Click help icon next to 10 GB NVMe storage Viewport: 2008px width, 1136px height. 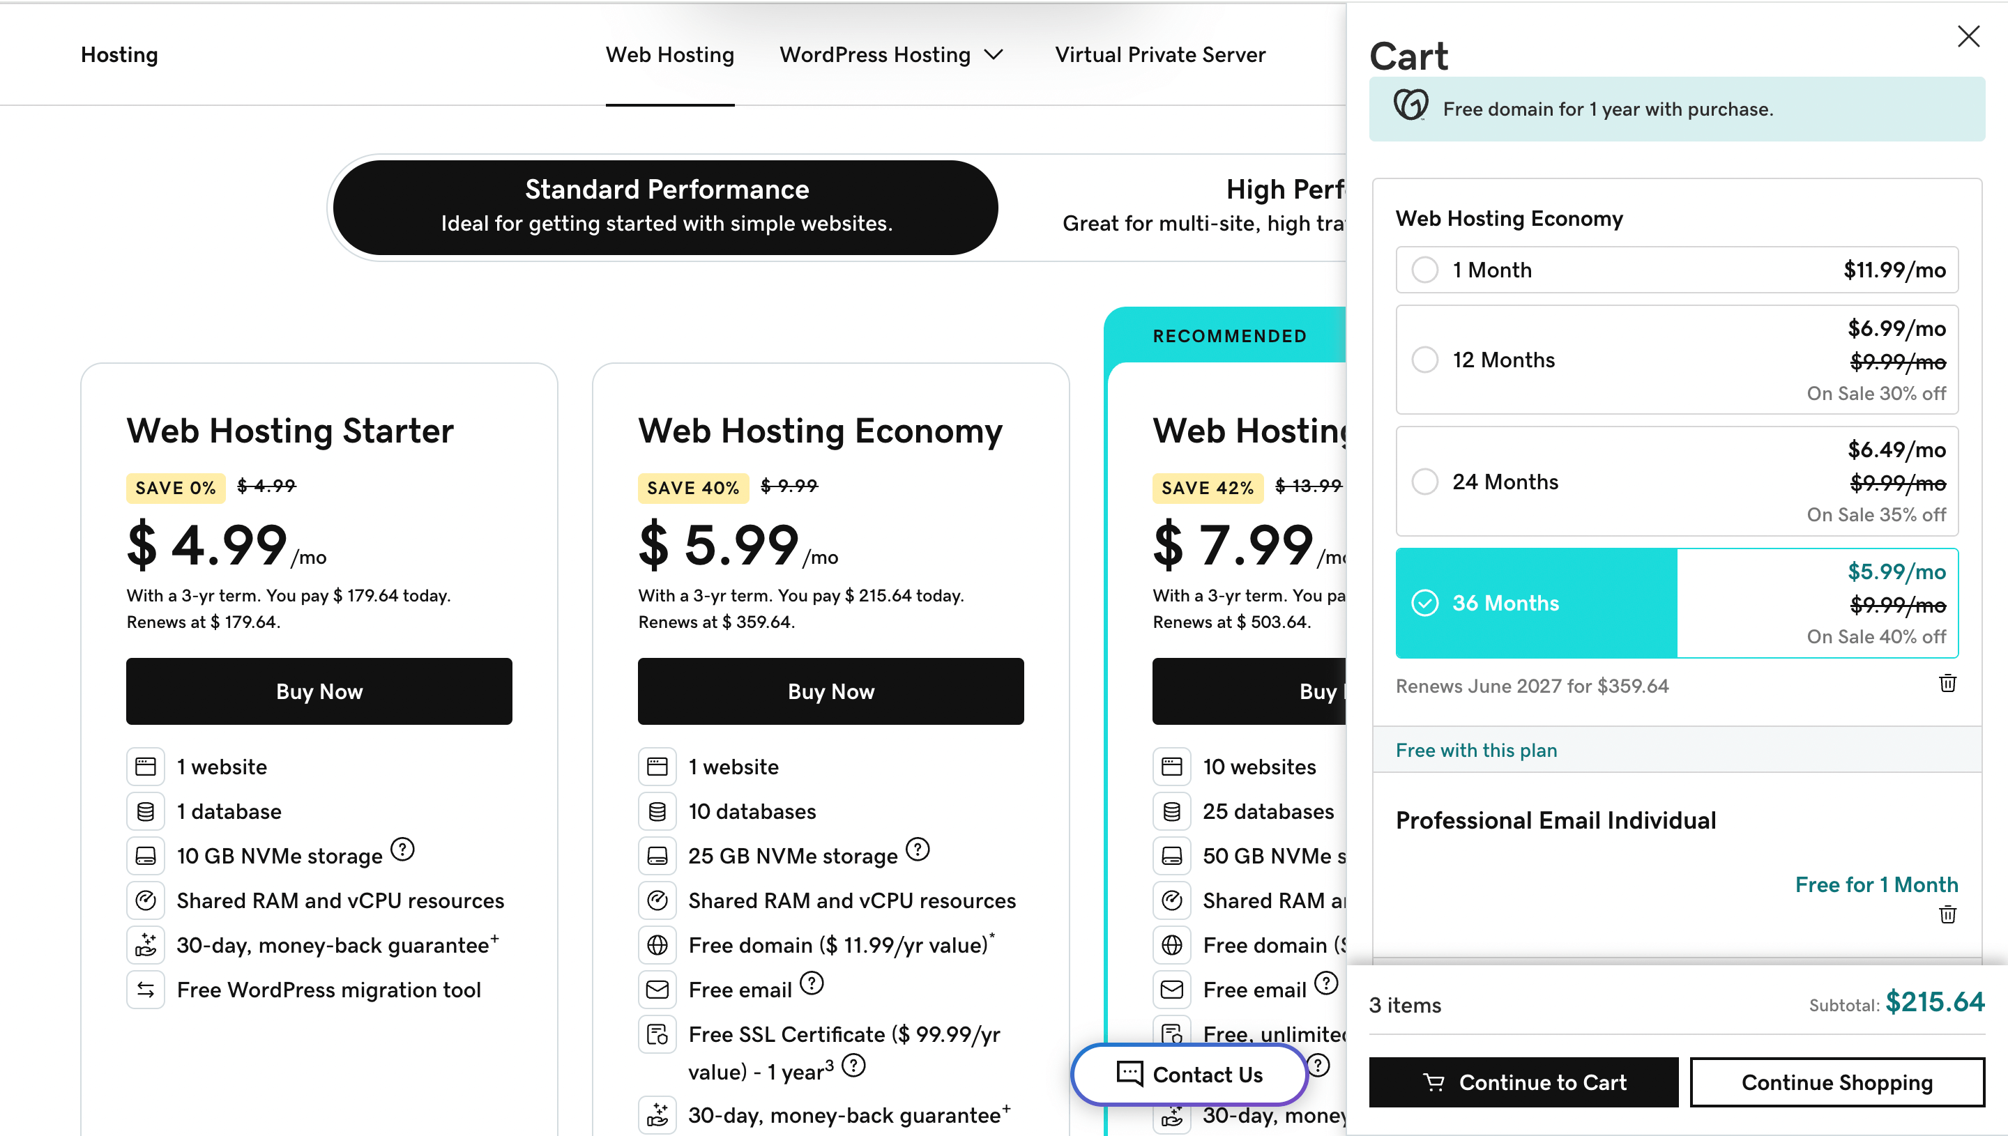click(x=403, y=849)
